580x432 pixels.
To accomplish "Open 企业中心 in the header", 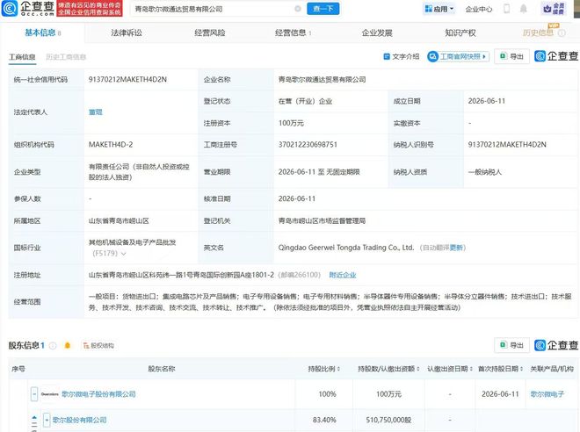I will point(479,10).
